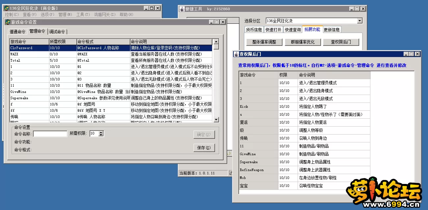The width and height of the screenshot is (428, 210).
Task: Select the @ff 地图号 X Y row
Action: (111, 110)
